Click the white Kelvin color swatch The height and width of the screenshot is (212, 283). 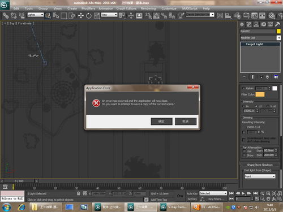click(x=275, y=88)
